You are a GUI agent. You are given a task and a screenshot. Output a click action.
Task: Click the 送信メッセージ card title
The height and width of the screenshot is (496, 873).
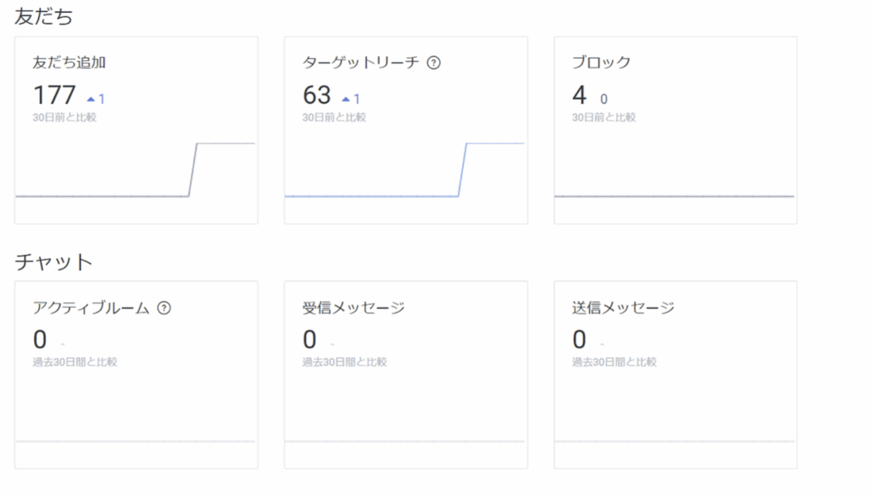622,308
